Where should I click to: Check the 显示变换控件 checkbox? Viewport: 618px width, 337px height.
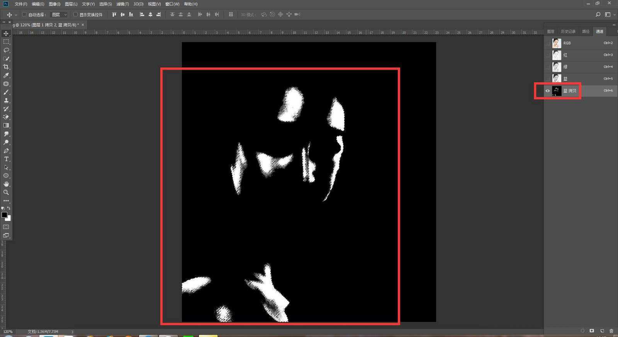pos(76,15)
